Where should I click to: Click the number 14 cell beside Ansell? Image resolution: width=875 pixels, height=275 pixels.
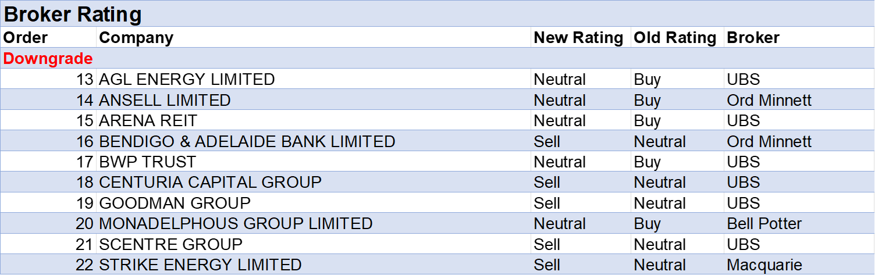tap(84, 101)
